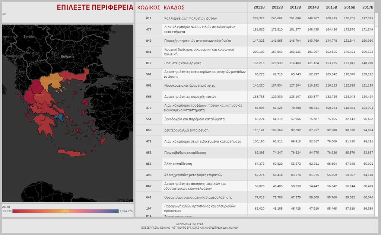
Task: Click cell value 74,013
Action: (260, 197)
